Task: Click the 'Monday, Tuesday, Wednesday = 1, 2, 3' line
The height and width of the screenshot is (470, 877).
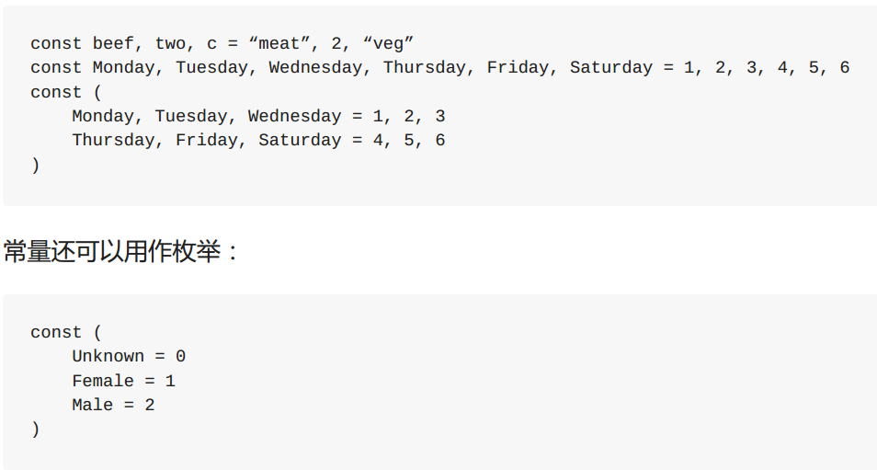Action: [258, 117]
